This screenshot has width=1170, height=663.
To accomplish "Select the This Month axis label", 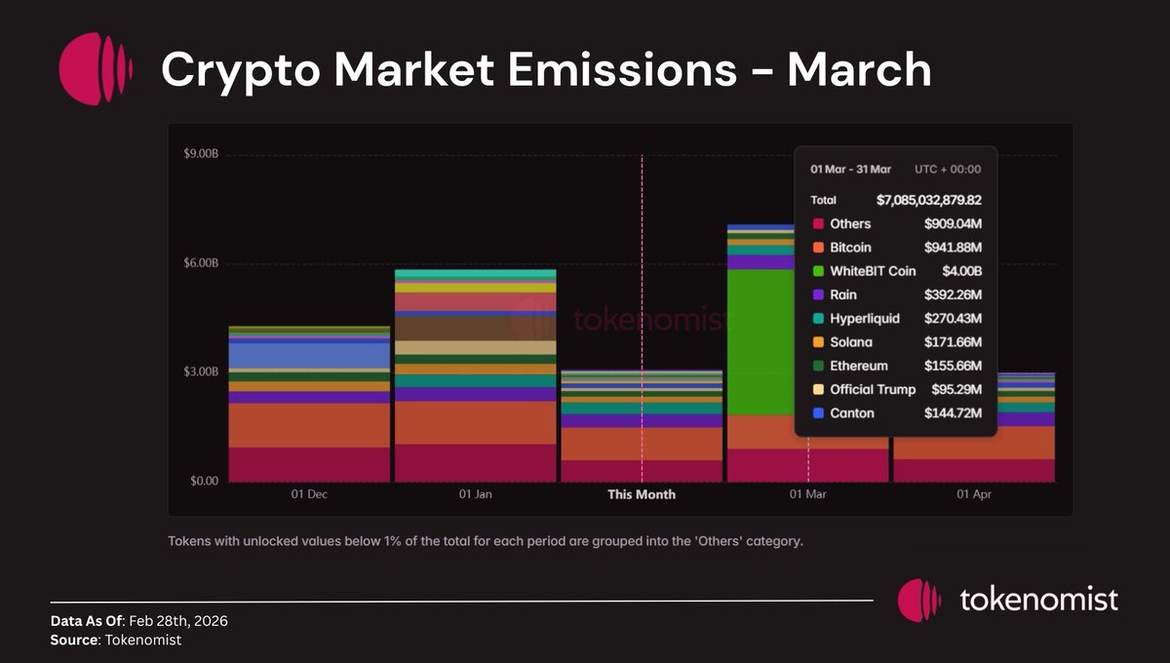I will pyautogui.click(x=642, y=494).
